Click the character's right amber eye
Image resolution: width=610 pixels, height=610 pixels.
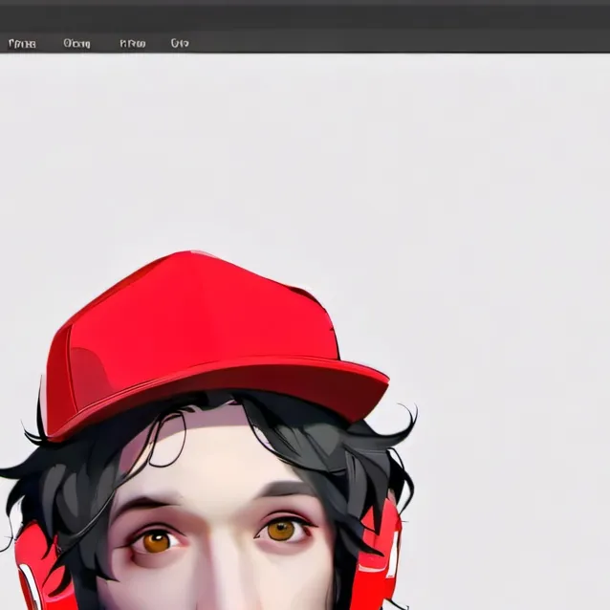[280, 529]
